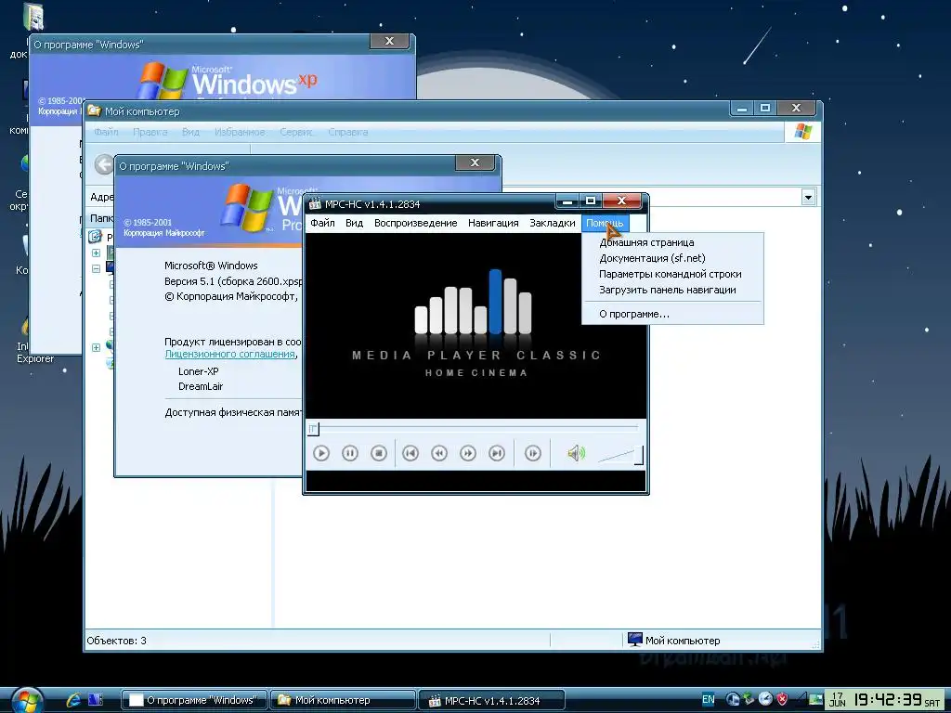Switch to О программе "Windows" taskbar button
The image size is (951, 713).
[194, 700]
